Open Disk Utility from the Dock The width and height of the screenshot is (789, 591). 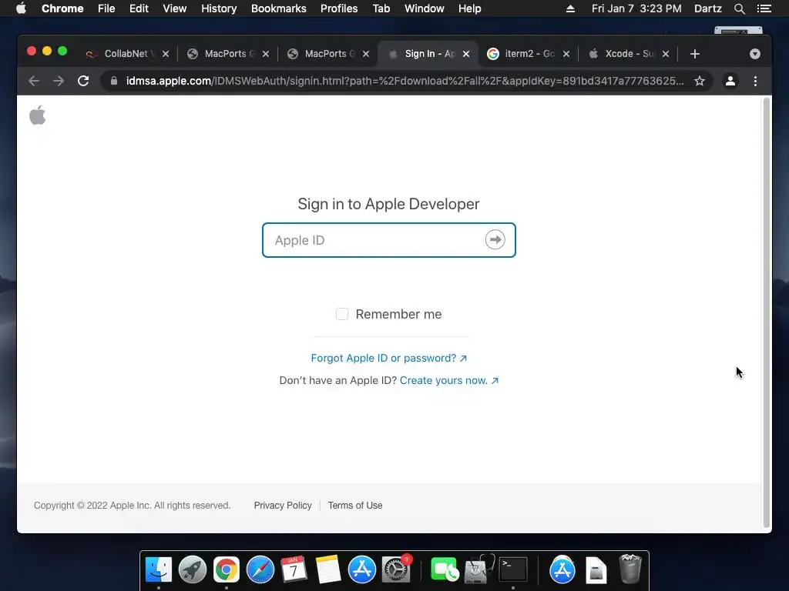click(478, 570)
